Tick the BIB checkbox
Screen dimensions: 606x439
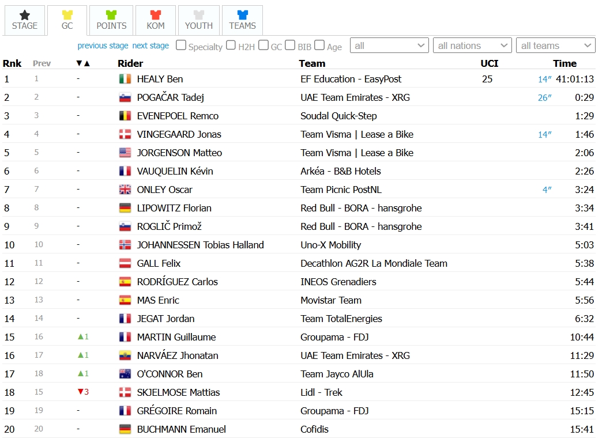click(290, 45)
